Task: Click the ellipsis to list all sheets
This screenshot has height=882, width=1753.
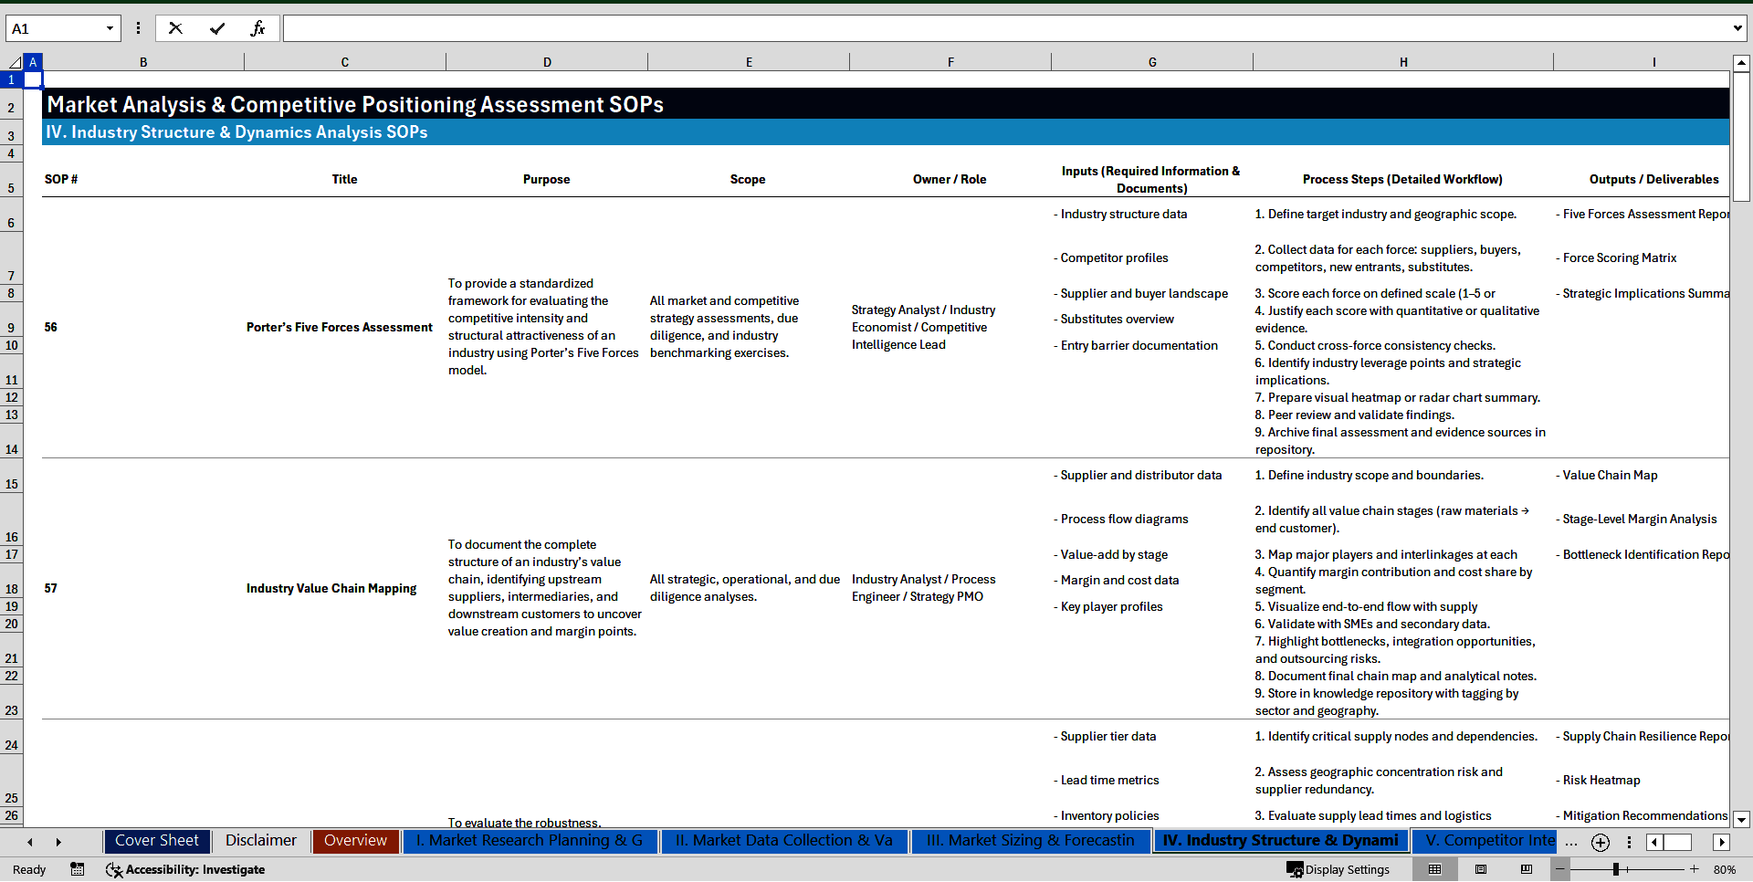Action: tap(1571, 845)
